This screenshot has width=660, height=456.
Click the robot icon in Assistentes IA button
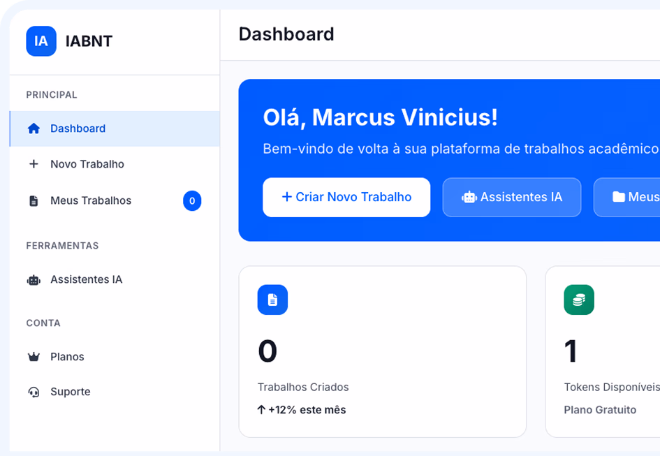(x=469, y=198)
